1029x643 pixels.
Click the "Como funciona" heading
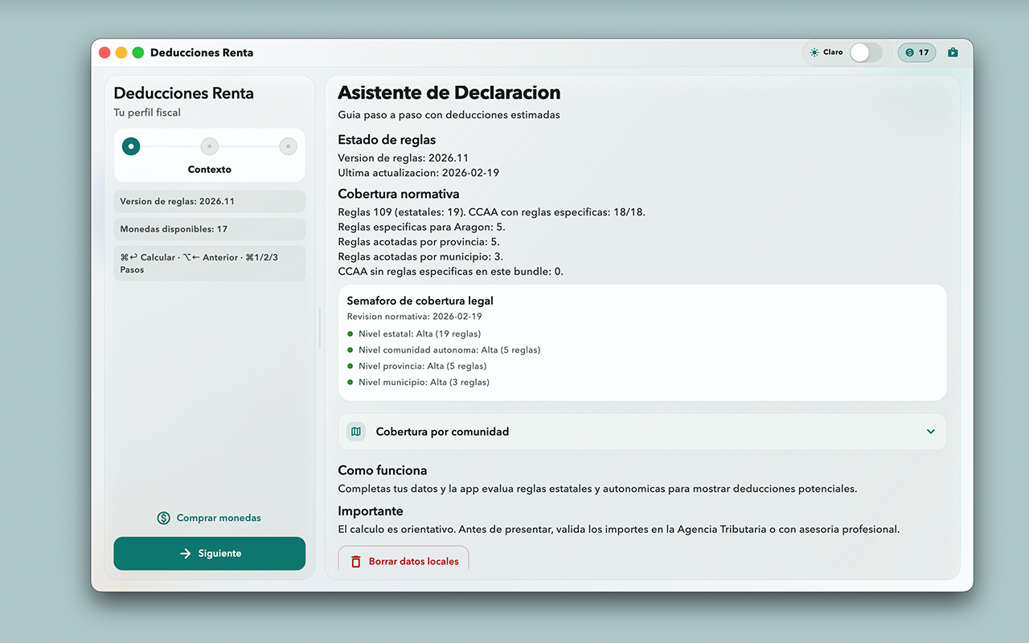point(383,470)
